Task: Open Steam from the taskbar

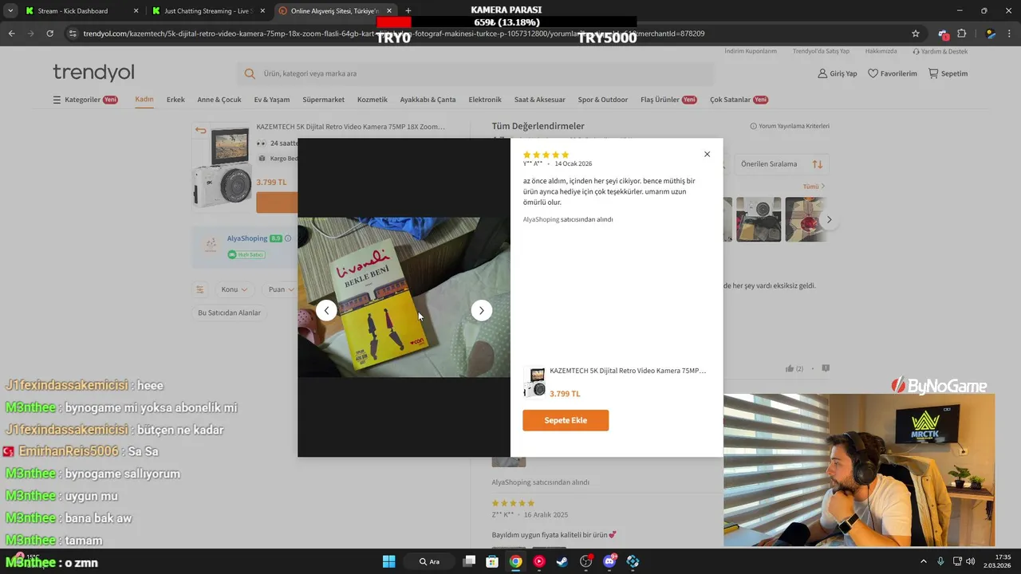Action: pos(562,561)
